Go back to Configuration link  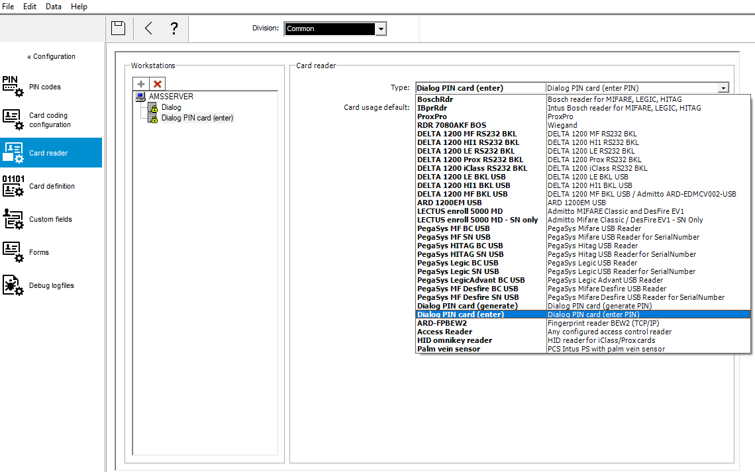click(52, 56)
